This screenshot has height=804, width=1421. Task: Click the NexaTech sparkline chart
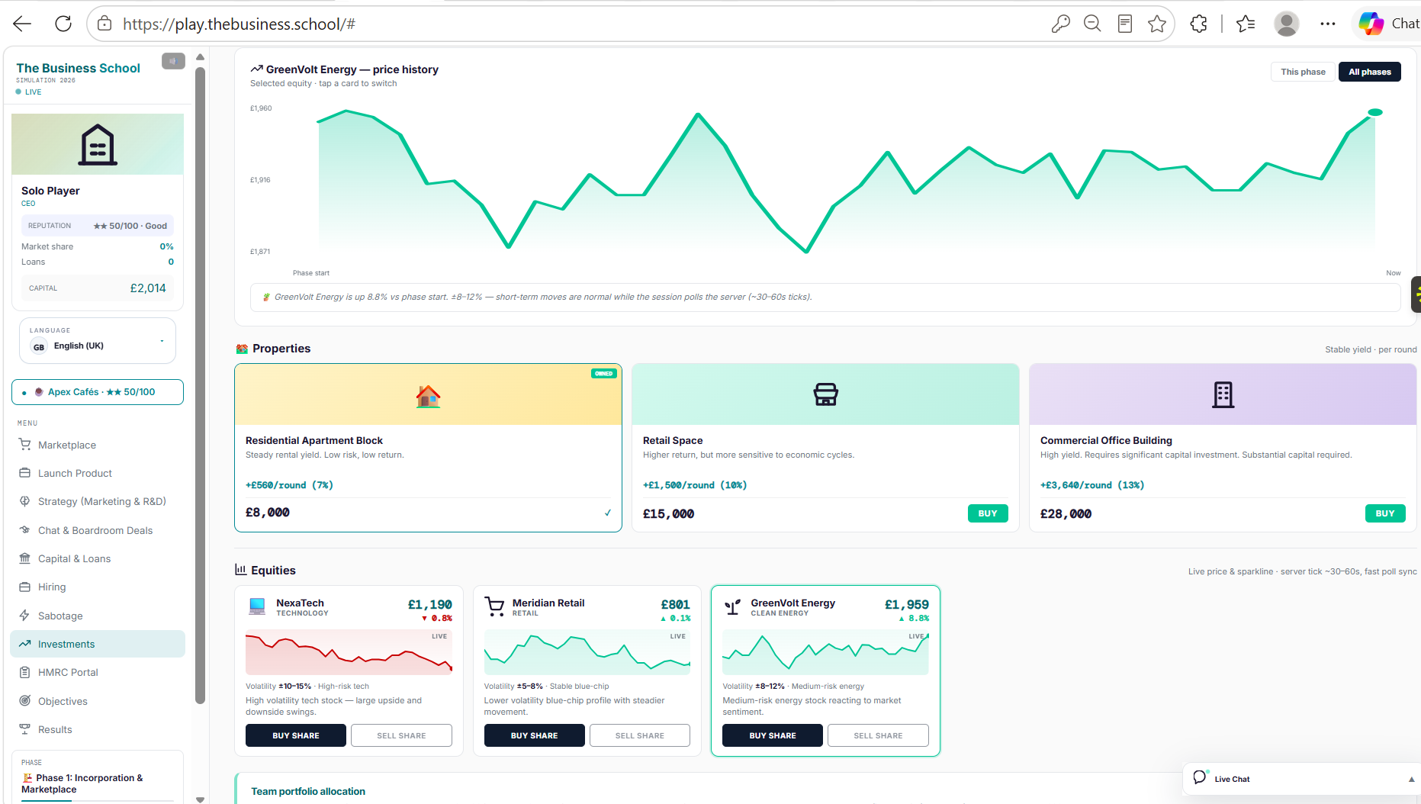pos(349,652)
